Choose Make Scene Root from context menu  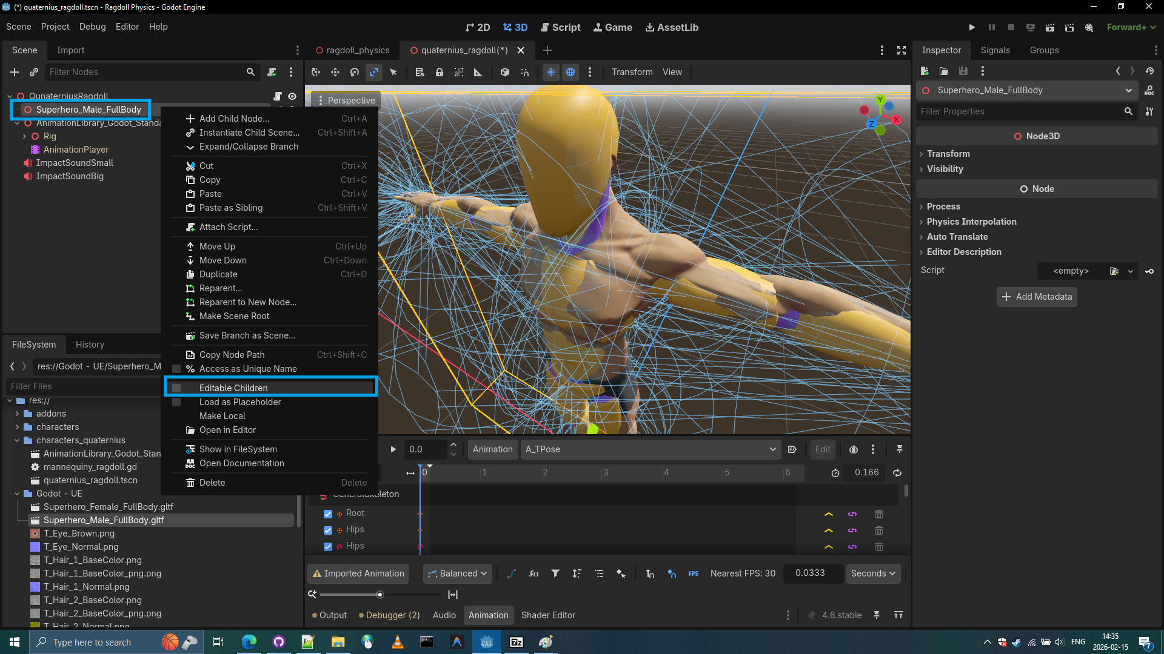234,316
